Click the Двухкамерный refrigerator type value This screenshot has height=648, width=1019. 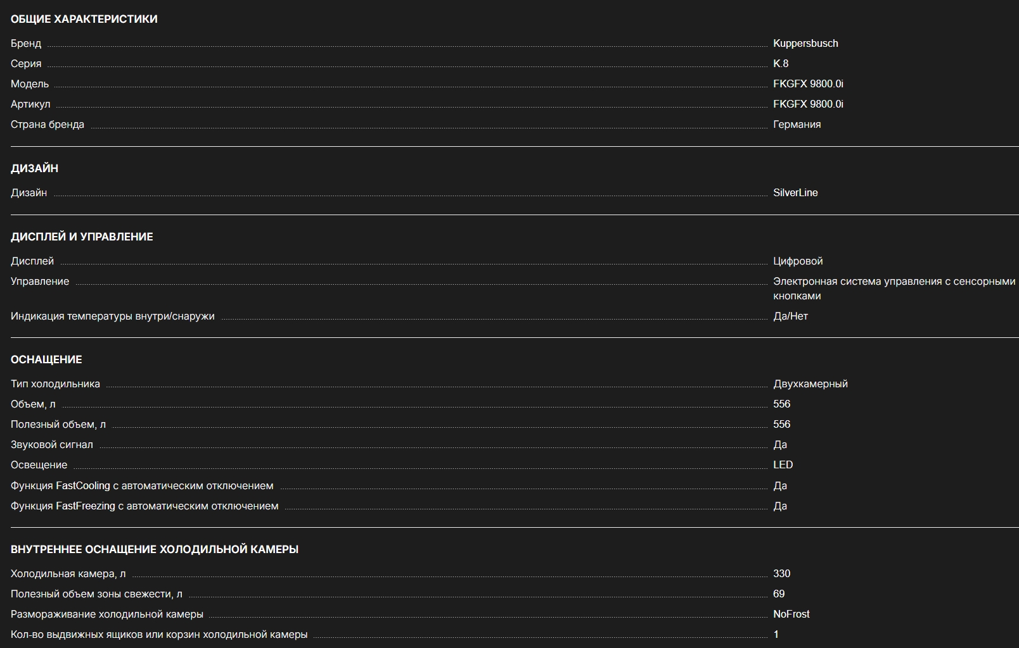[810, 383]
